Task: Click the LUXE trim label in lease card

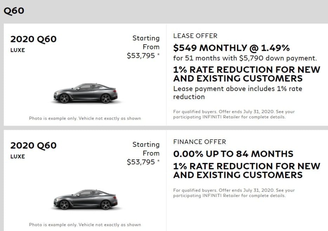Action: (x=18, y=50)
